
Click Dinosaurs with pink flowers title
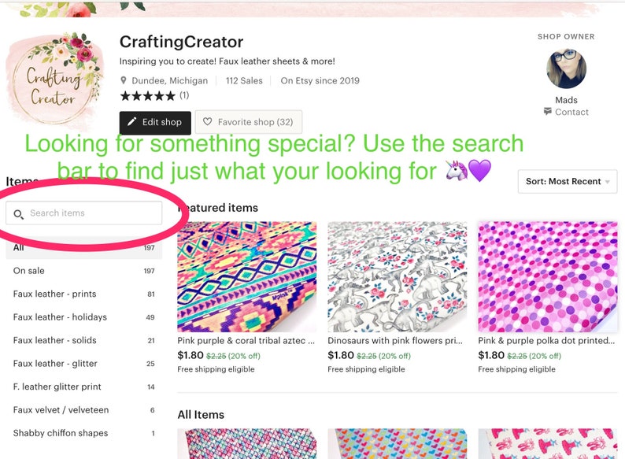pos(395,341)
